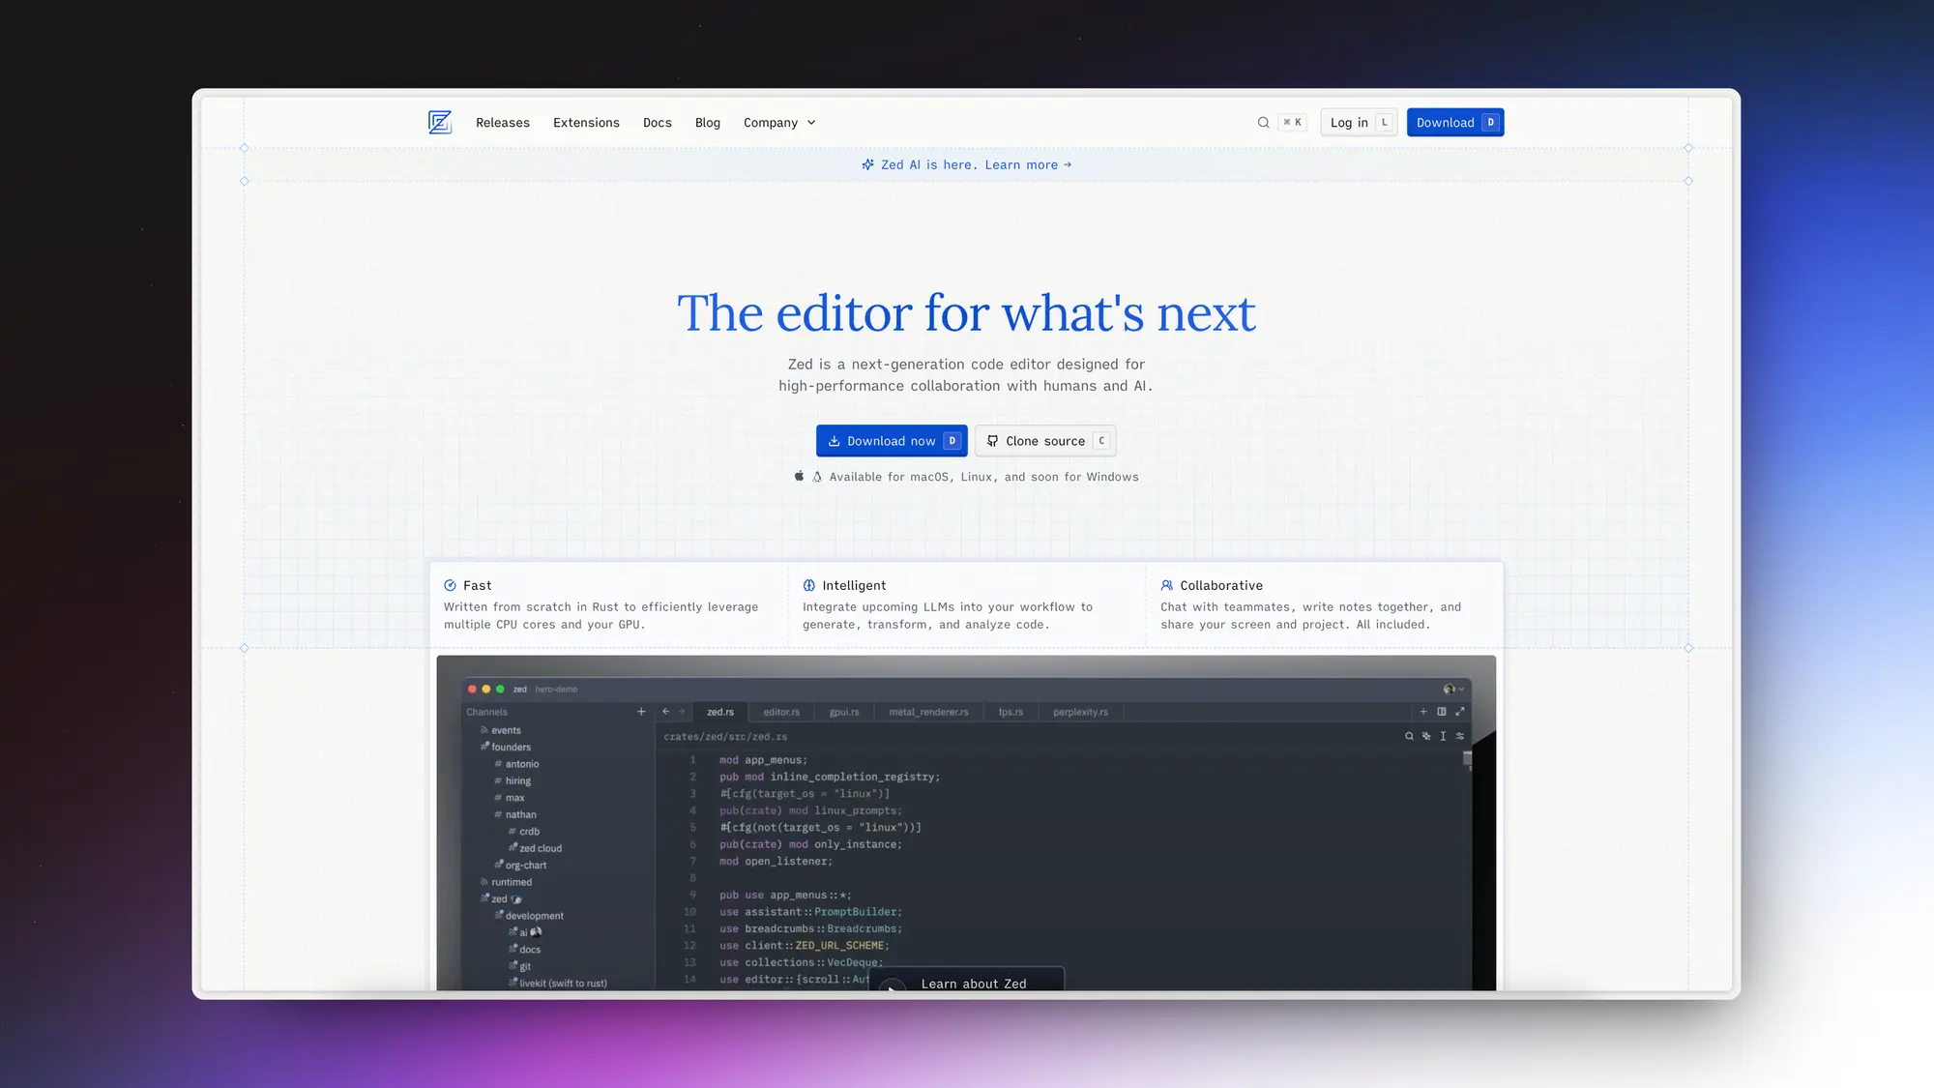Click the Blog menu item
This screenshot has width=1934, height=1088.
coord(708,122)
